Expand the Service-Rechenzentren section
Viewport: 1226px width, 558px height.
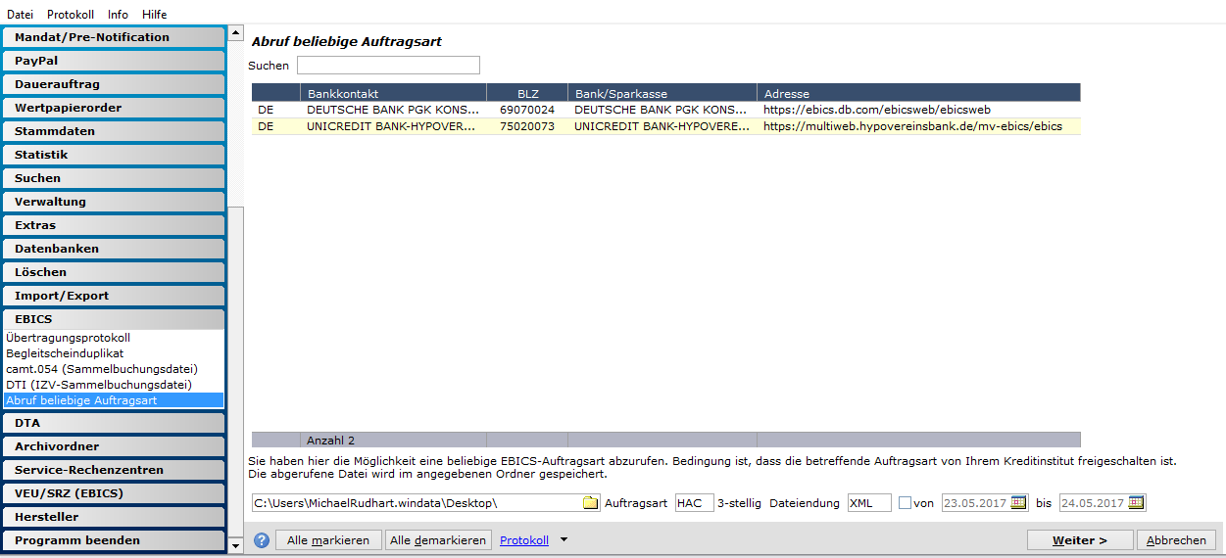pyautogui.click(x=113, y=470)
